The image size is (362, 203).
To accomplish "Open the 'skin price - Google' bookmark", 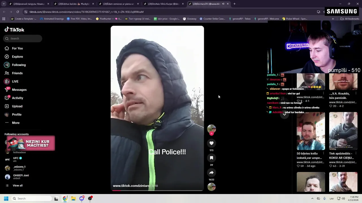I will click(x=167, y=19).
